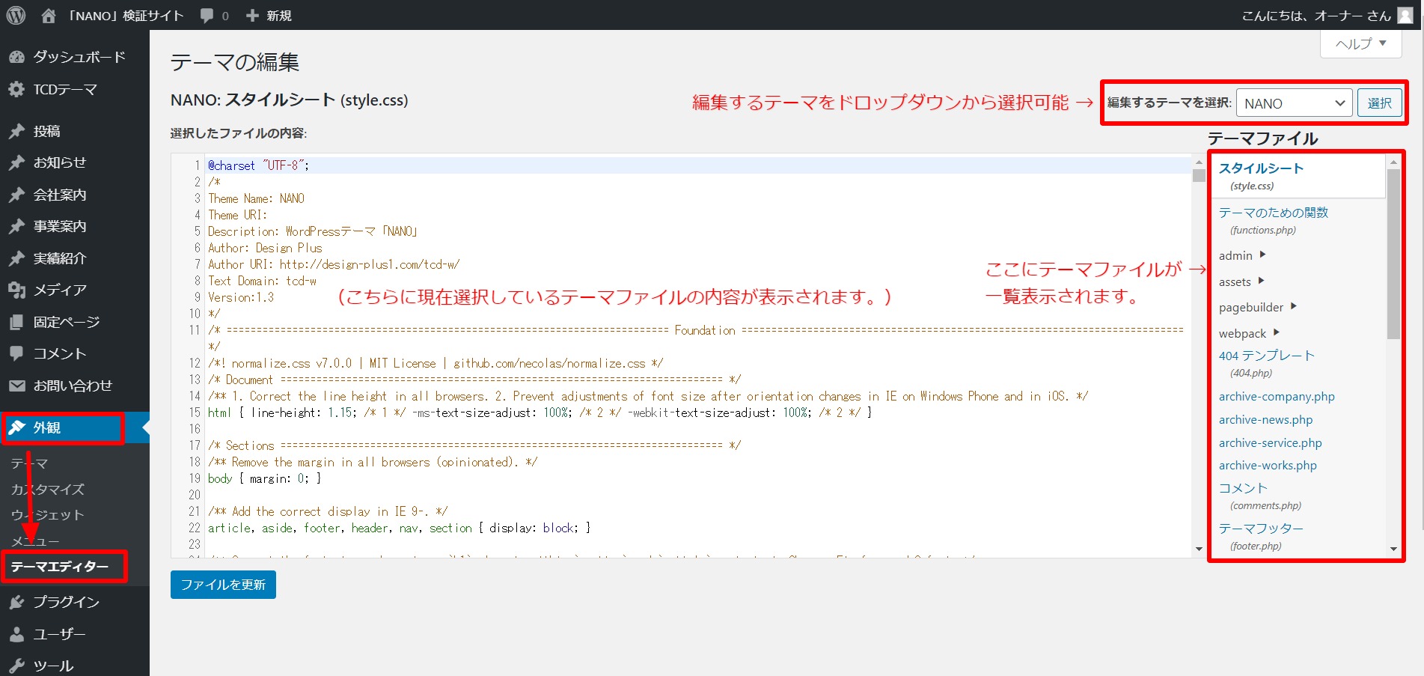1424x676 pixels.
Task: Click into code line 1 @charset "UTF-8"
Action: click(x=258, y=165)
